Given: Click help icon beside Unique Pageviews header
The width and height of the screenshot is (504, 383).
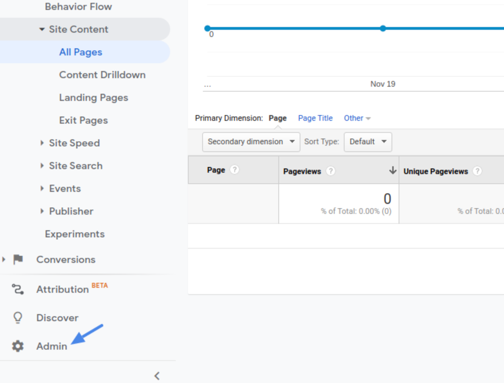Looking at the screenshot, I should 477,171.
